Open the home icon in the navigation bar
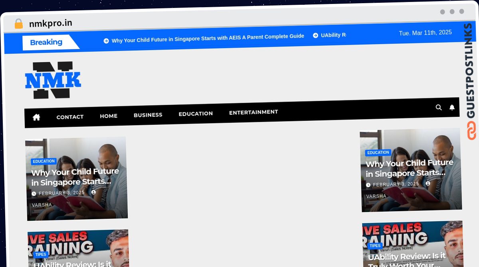This screenshot has width=479, height=267. (x=36, y=117)
